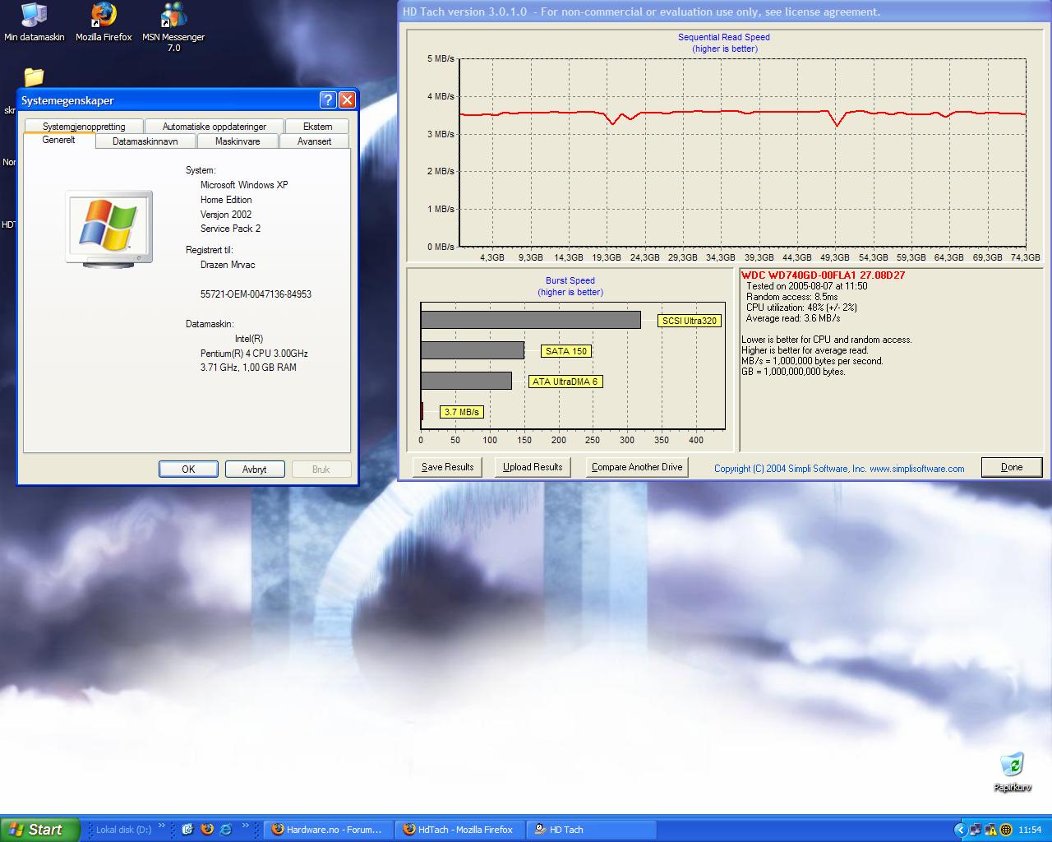Click the help question mark in Systemegenskaper

coord(328,100)
